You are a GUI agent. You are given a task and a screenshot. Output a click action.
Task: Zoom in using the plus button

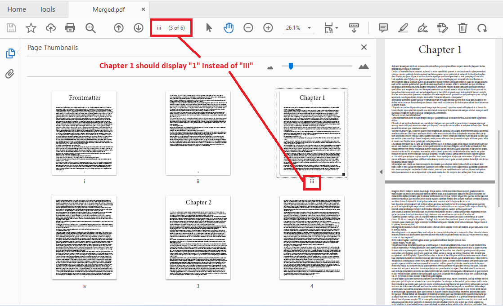[268, 27]
